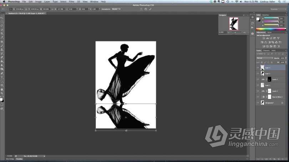Viewport: 289px width, 162px height.
Task: Open the Interpolation dropdown
Action: coord(116,9)
